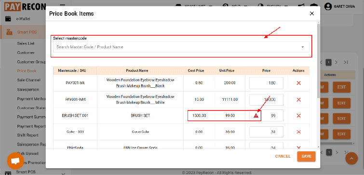Open the e-Wallet menu item
Image resolution: width=364 pixels, height=175 pixels.
(x=23, y=19)
